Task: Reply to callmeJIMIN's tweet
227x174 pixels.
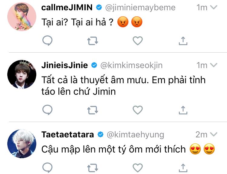Action: pyautogui.click(x=47, y=41)
